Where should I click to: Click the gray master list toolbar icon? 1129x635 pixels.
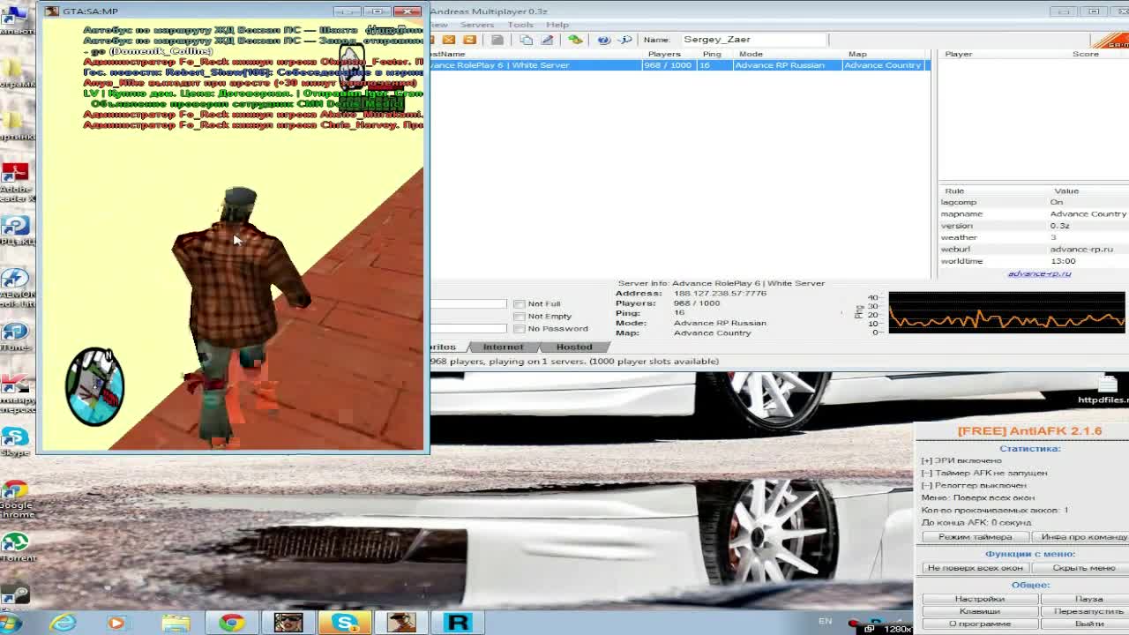(x=497, y=40)
